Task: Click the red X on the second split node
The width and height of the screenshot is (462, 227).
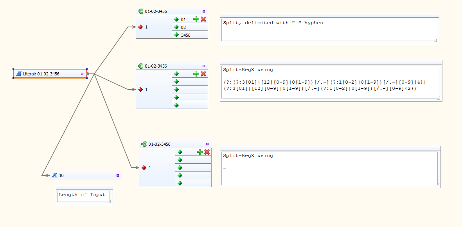Action: 203,73
